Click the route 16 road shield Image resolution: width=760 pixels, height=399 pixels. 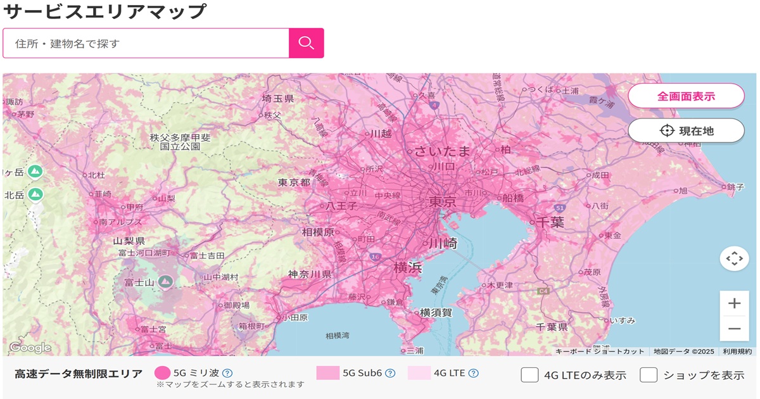(374, 256)
